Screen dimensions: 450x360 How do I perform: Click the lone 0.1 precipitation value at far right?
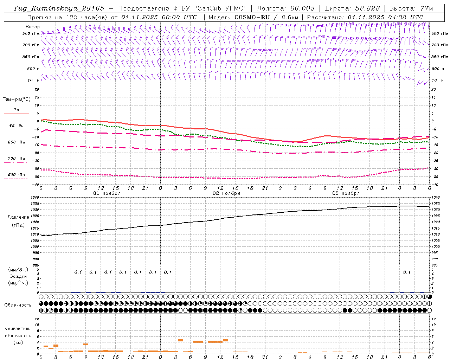point(407,272)
